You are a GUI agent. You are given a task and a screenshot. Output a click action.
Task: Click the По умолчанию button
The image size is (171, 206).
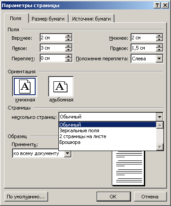click(26, 197)
